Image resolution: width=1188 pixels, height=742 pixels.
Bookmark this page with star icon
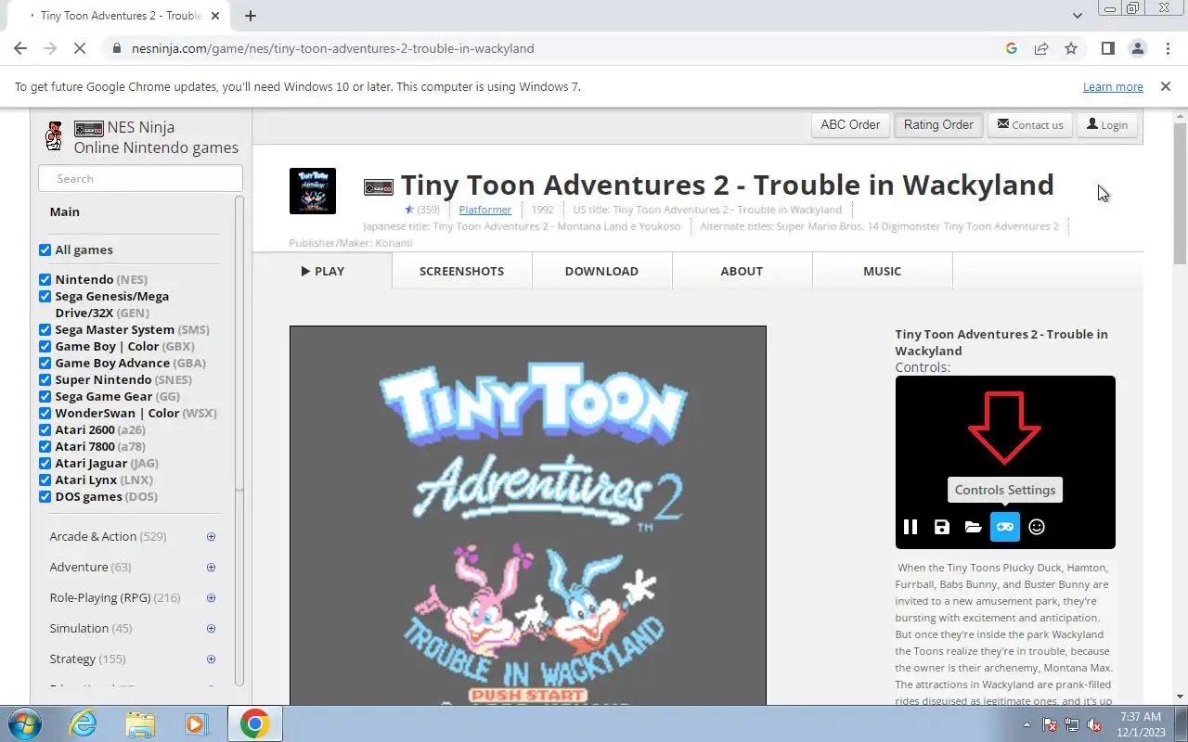1071,48
